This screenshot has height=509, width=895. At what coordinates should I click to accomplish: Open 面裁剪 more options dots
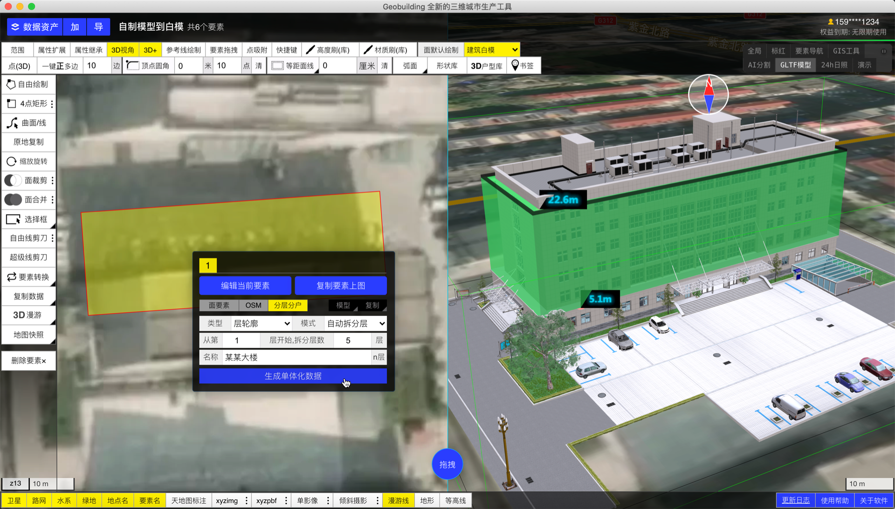tap(52, 181)
